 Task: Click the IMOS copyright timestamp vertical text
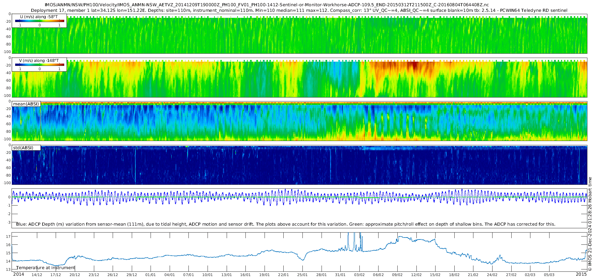[590, 224]
